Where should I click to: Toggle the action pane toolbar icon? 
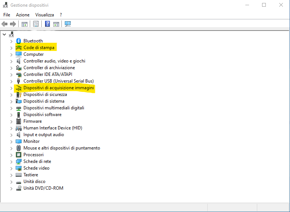point(56,24)
